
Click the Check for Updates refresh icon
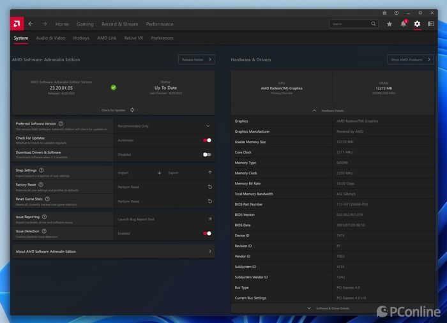click(x=132, y=110)
